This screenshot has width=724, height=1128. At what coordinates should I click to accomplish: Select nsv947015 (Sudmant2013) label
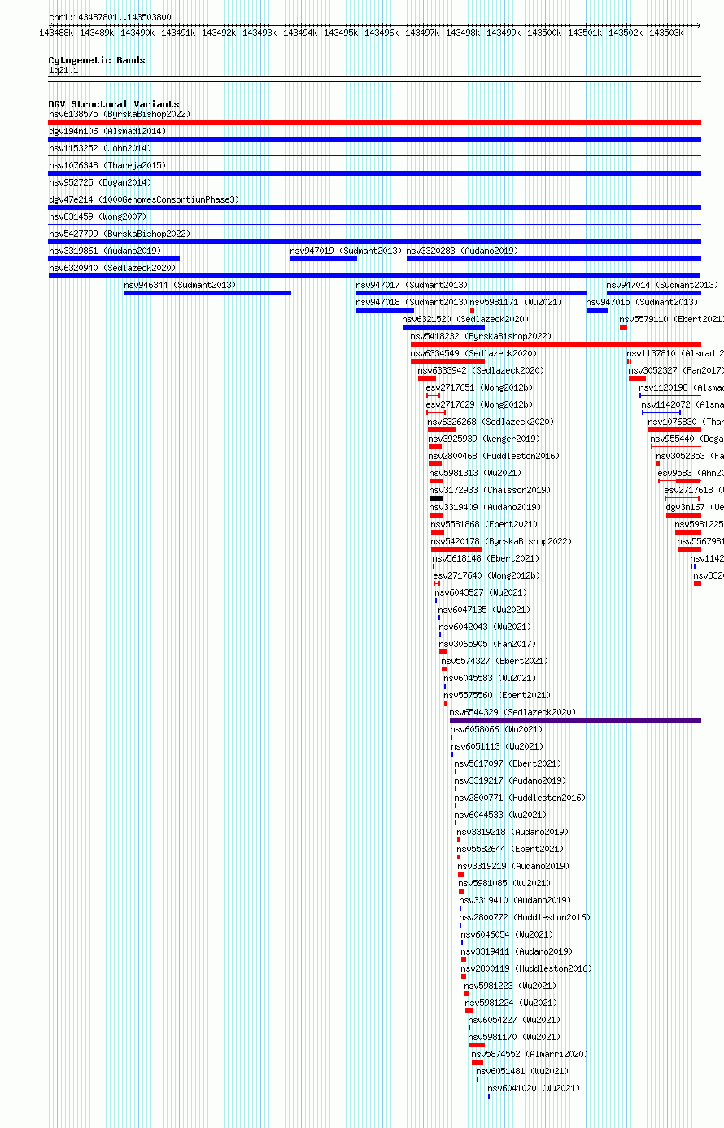click(x=643, y=302)
